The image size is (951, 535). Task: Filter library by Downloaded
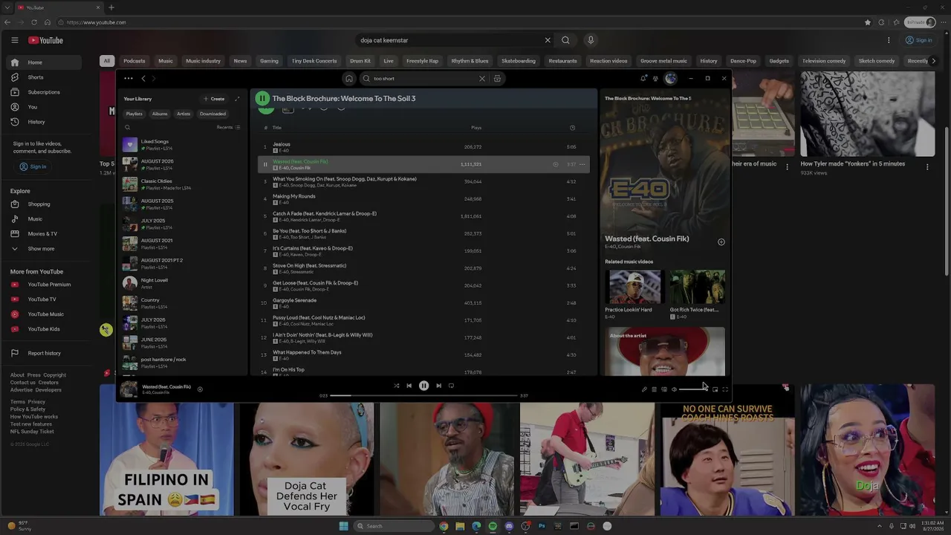pos(212,114)
